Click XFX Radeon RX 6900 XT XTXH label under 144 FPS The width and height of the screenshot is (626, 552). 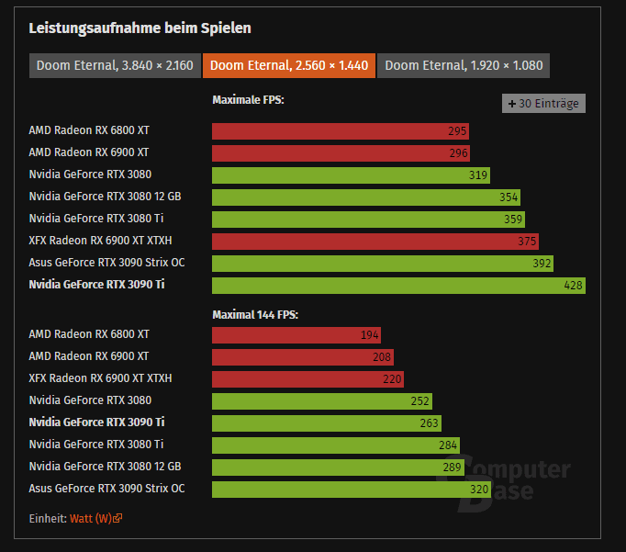point(100,378)
